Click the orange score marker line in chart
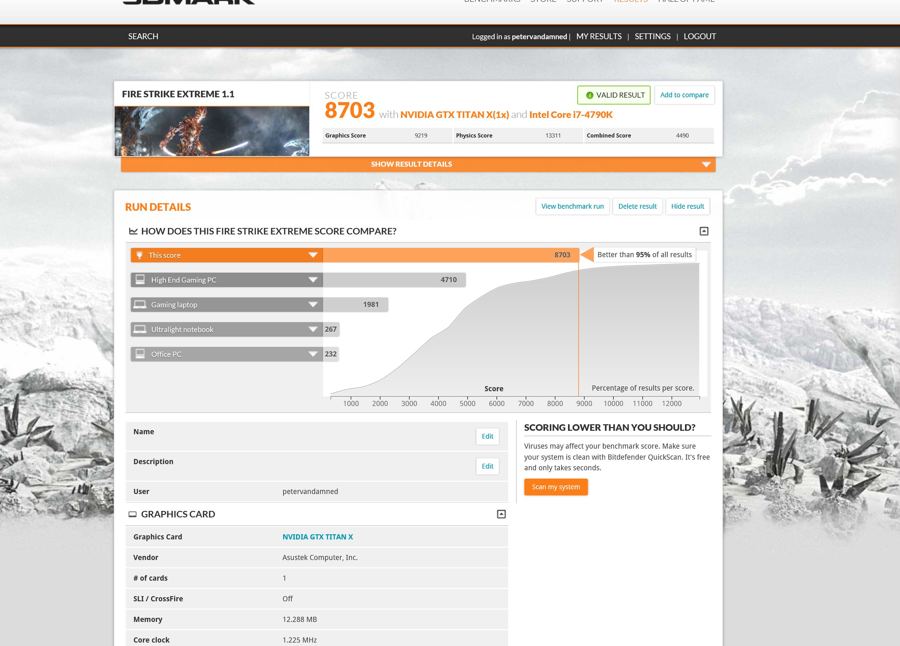 click(579, 329)
